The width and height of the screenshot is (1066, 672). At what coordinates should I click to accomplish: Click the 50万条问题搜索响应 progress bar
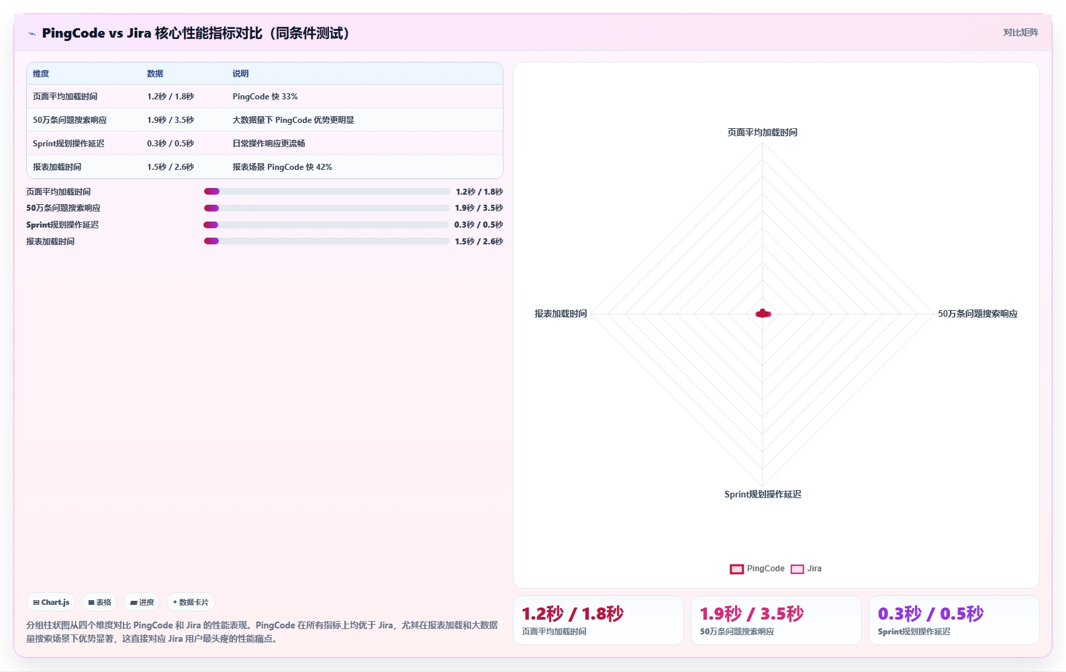326,208
